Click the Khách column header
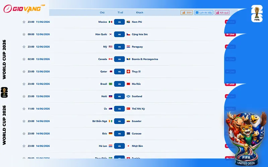This screenshot has height=167, width=268. (140, 12)
